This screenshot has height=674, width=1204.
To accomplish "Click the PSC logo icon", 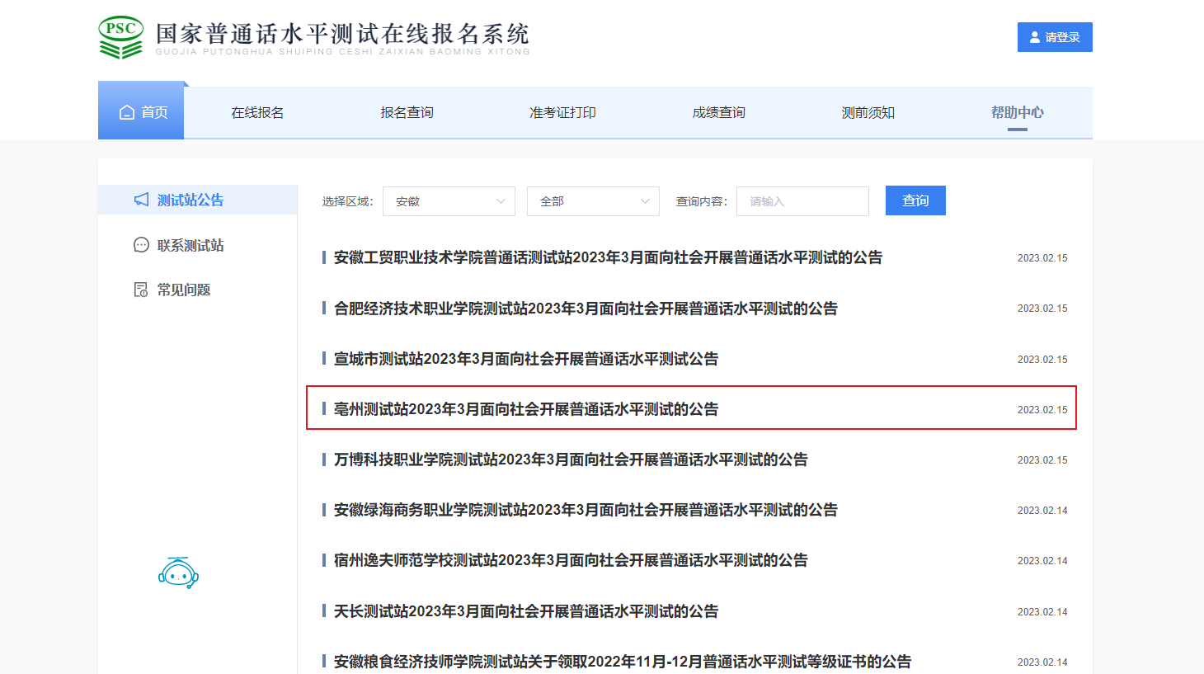I will click(121, 37).
